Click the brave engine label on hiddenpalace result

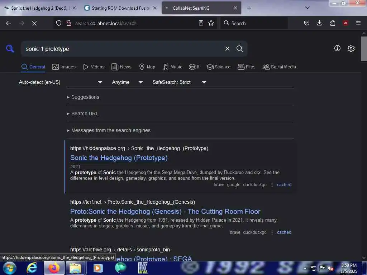(x=219, y=185)
